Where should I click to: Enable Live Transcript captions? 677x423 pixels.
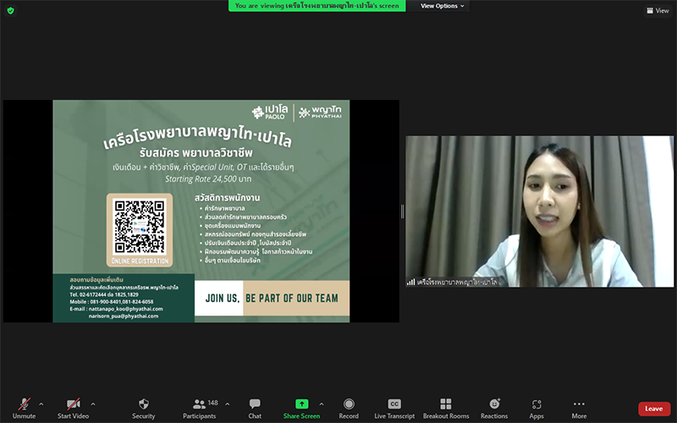[394, 409]
